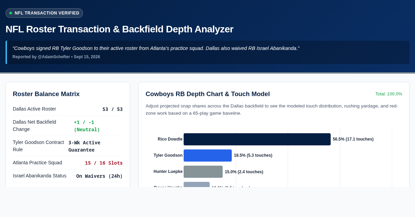Click the Hunter Luepke gray chart bar
This screenshot has height=217, width=415.
pos(203,172)
